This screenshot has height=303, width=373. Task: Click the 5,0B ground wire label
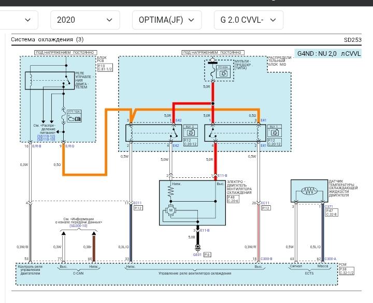(x=192, y=237)
